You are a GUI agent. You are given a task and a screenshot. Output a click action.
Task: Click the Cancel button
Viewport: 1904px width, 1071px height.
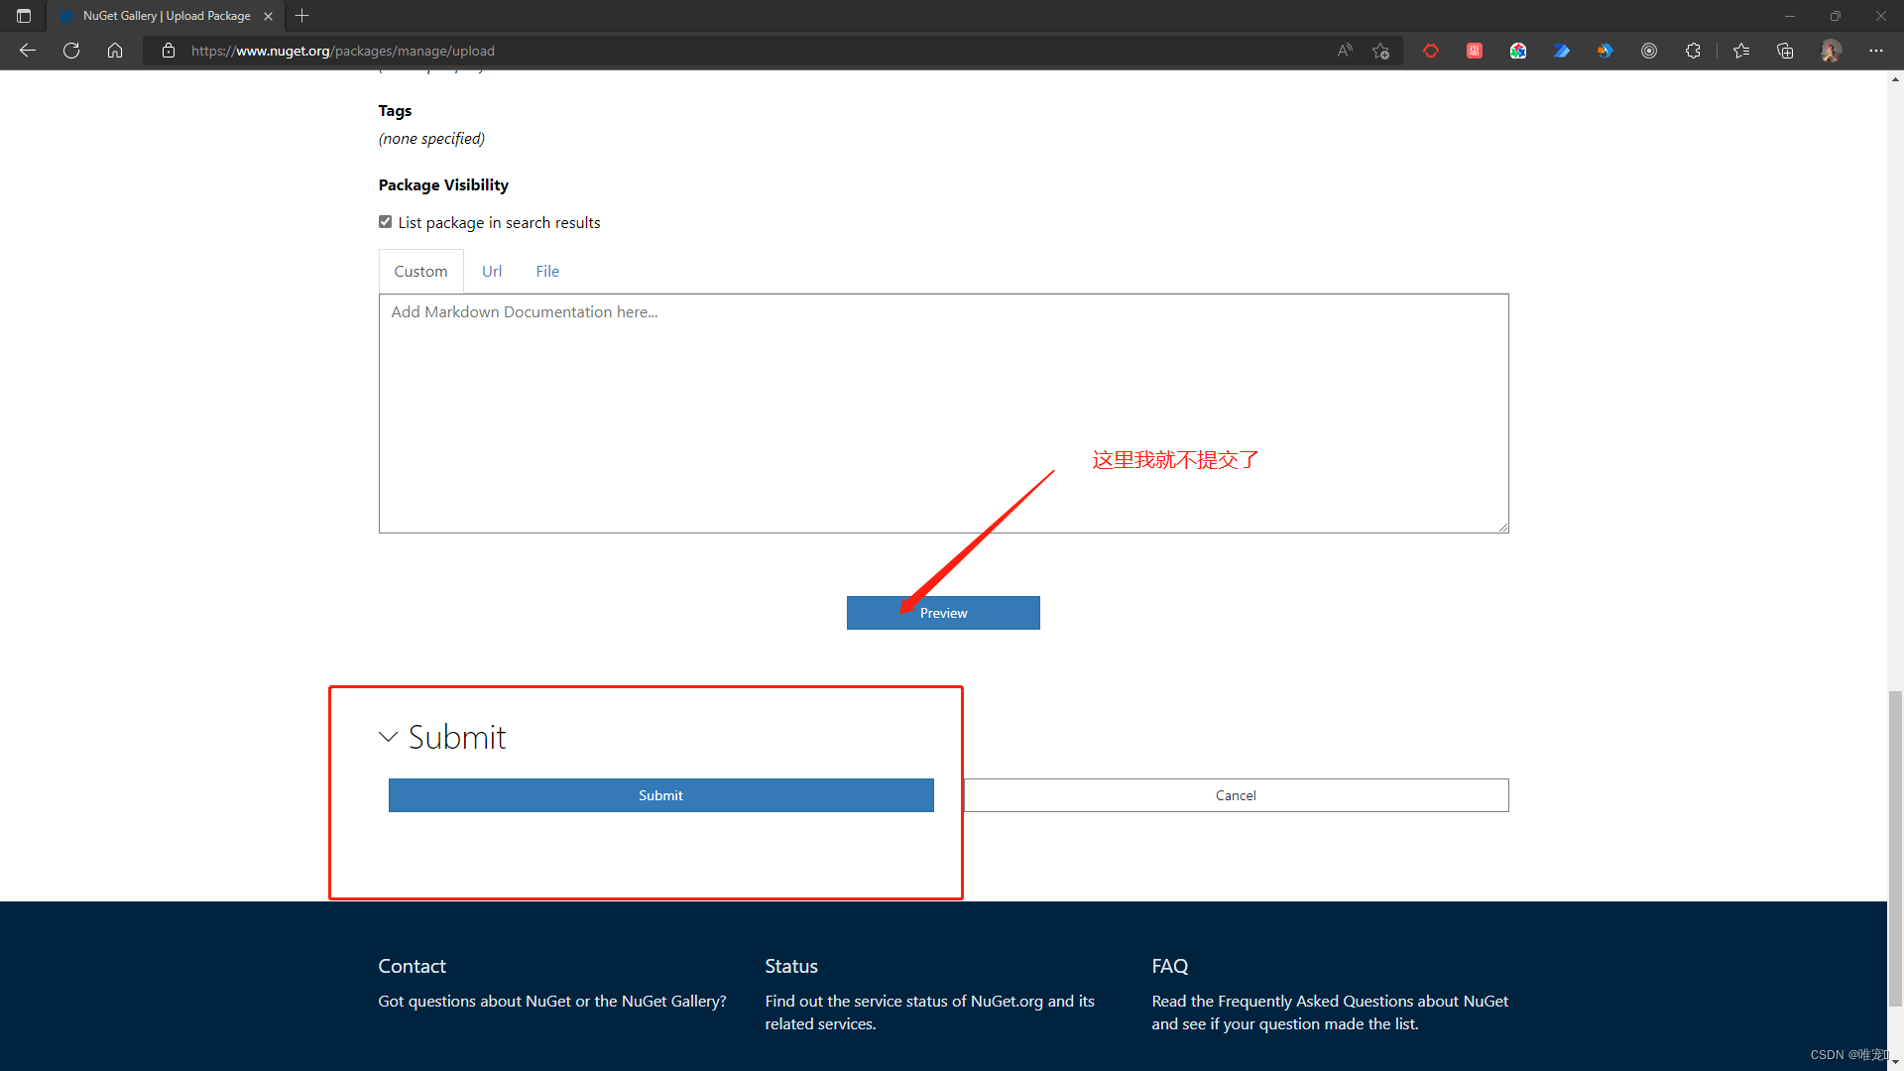pyautogui.click(x=1236, y=795)
